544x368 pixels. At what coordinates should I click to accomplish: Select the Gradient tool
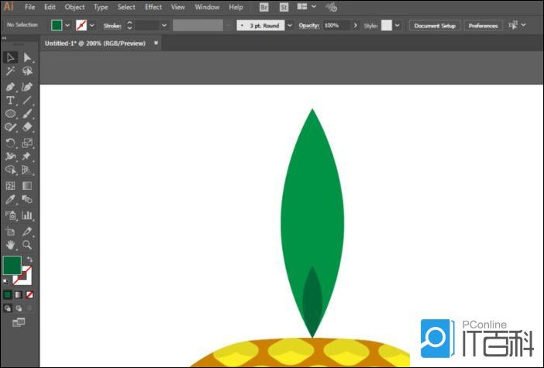[x=27, y=186]
